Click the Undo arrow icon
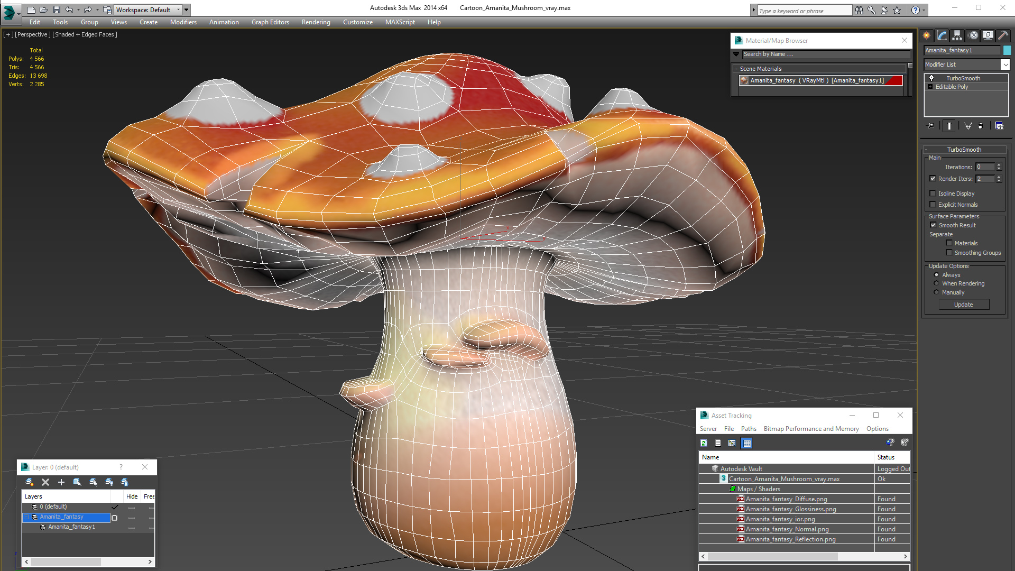Image resolution: width=1015 pixels, height=571 pixels. tap(69, 10)
